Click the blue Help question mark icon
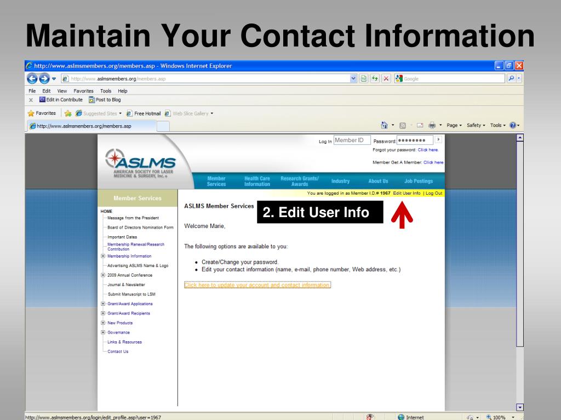 coord(513,125)
